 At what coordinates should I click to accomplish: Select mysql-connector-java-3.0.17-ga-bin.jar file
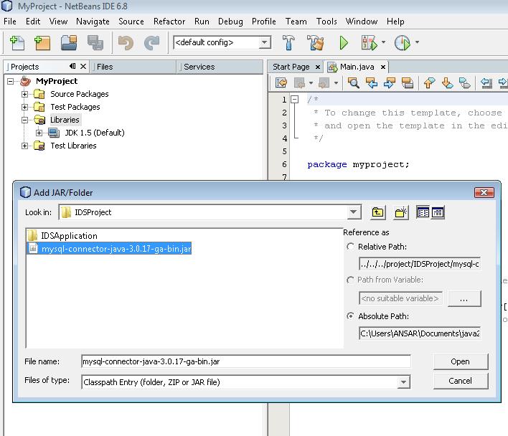[x=110, y=249]
